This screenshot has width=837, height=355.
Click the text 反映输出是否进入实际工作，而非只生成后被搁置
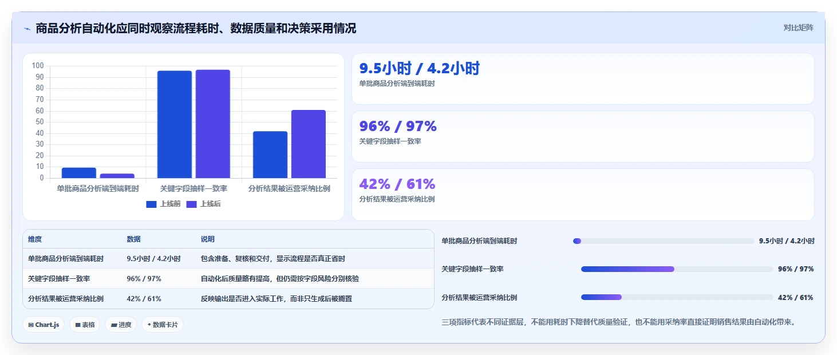(276, 299)
